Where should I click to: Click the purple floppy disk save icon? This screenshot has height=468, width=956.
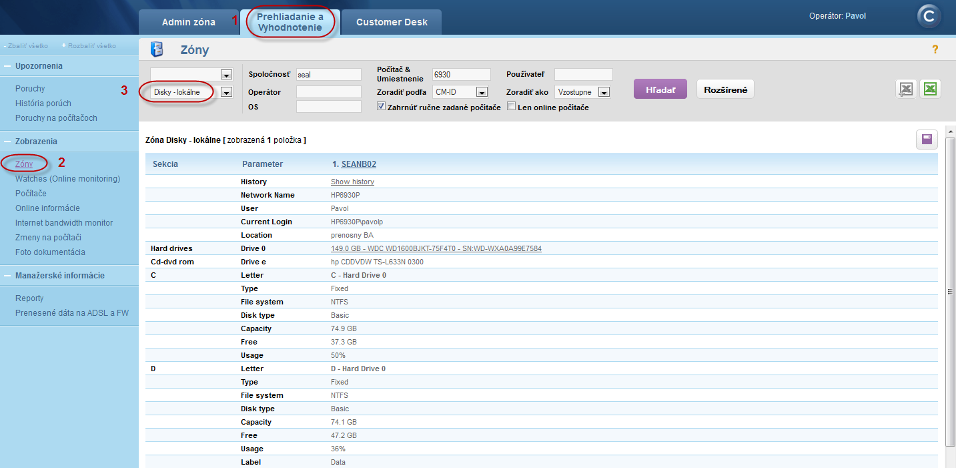[x=927, y=139]
